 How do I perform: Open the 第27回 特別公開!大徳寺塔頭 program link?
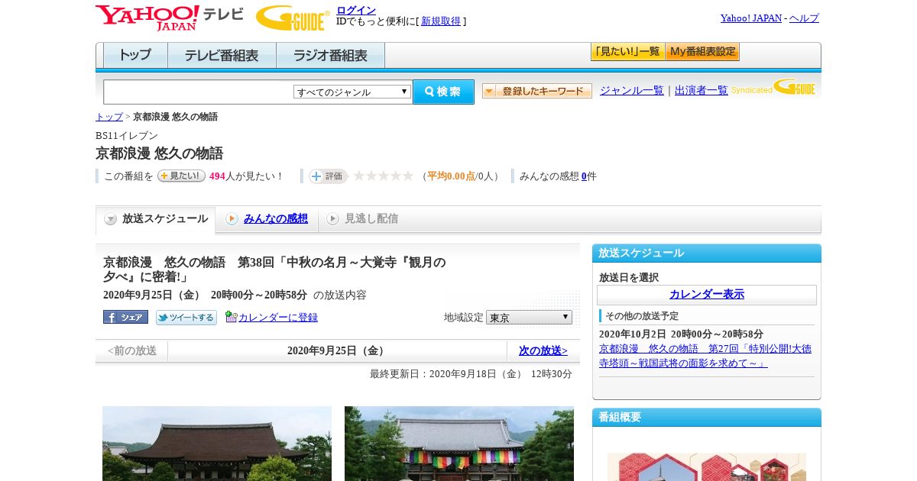tap(705, 356)
